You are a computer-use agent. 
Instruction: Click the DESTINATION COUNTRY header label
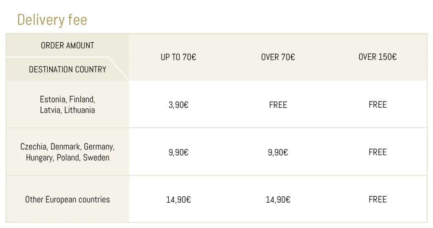68,69
